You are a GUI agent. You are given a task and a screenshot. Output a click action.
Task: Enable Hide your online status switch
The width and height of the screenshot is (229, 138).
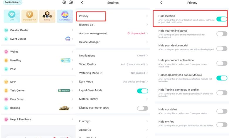click(x=222, y=34)
